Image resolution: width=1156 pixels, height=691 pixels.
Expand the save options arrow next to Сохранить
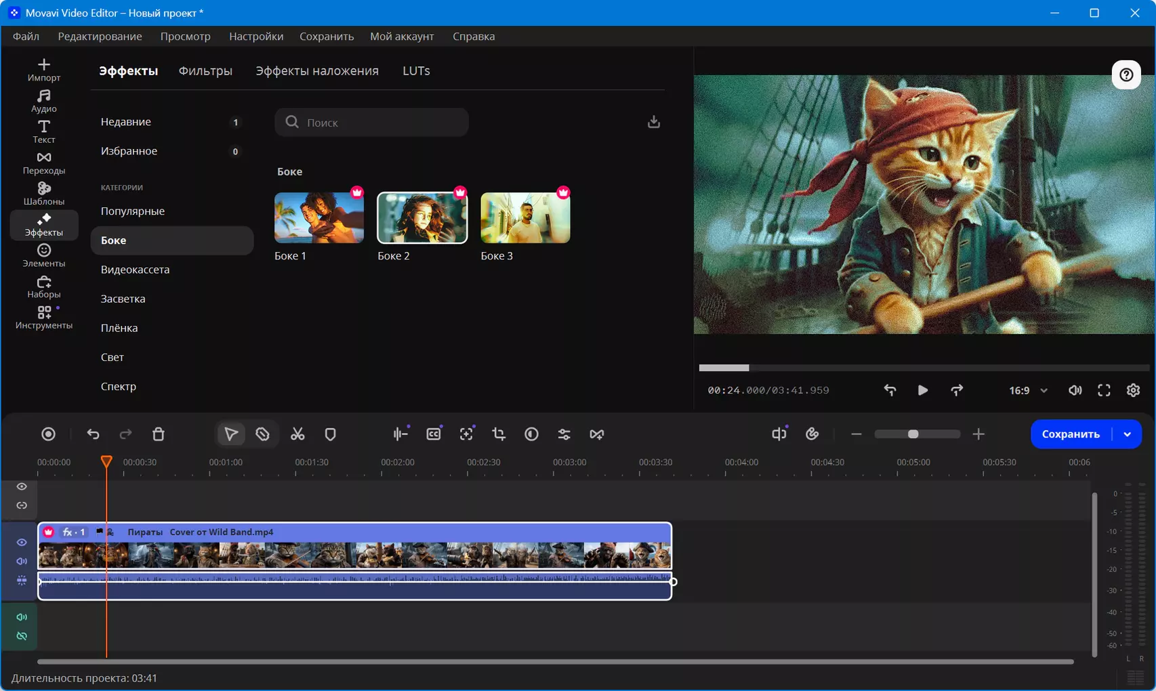1127,434
